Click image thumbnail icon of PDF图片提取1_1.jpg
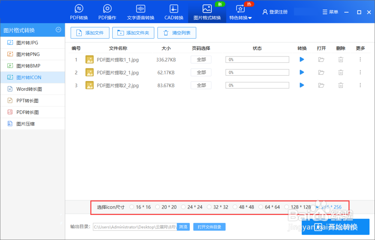Screen dimensions: 375x240 click(90, 59)
